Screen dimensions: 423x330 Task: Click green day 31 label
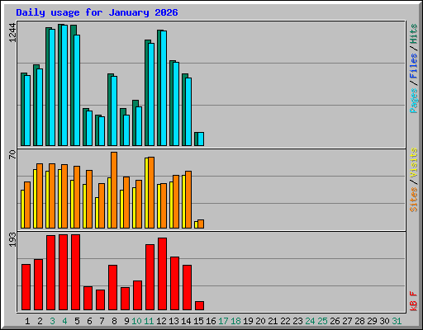[x=397, y=321]
